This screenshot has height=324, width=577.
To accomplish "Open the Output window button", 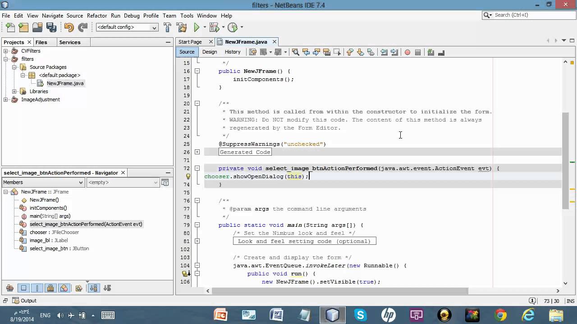I will [x=25, y=301].
